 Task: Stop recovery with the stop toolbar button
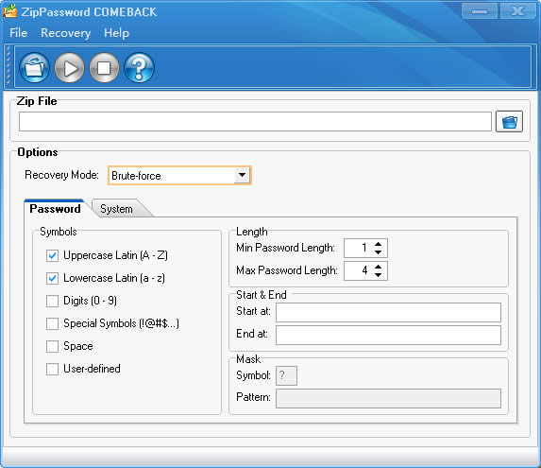click(104, 68)
